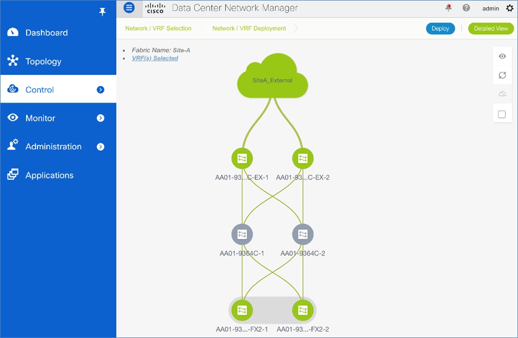Select the SiteA_External cloud node
This screenshot has width=518, height=338.
[272, 76]
